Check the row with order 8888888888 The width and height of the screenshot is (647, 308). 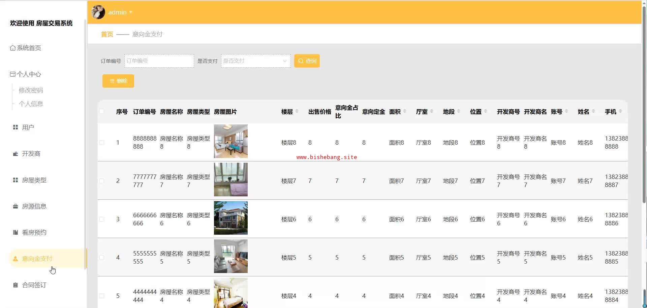pos(102,143)
